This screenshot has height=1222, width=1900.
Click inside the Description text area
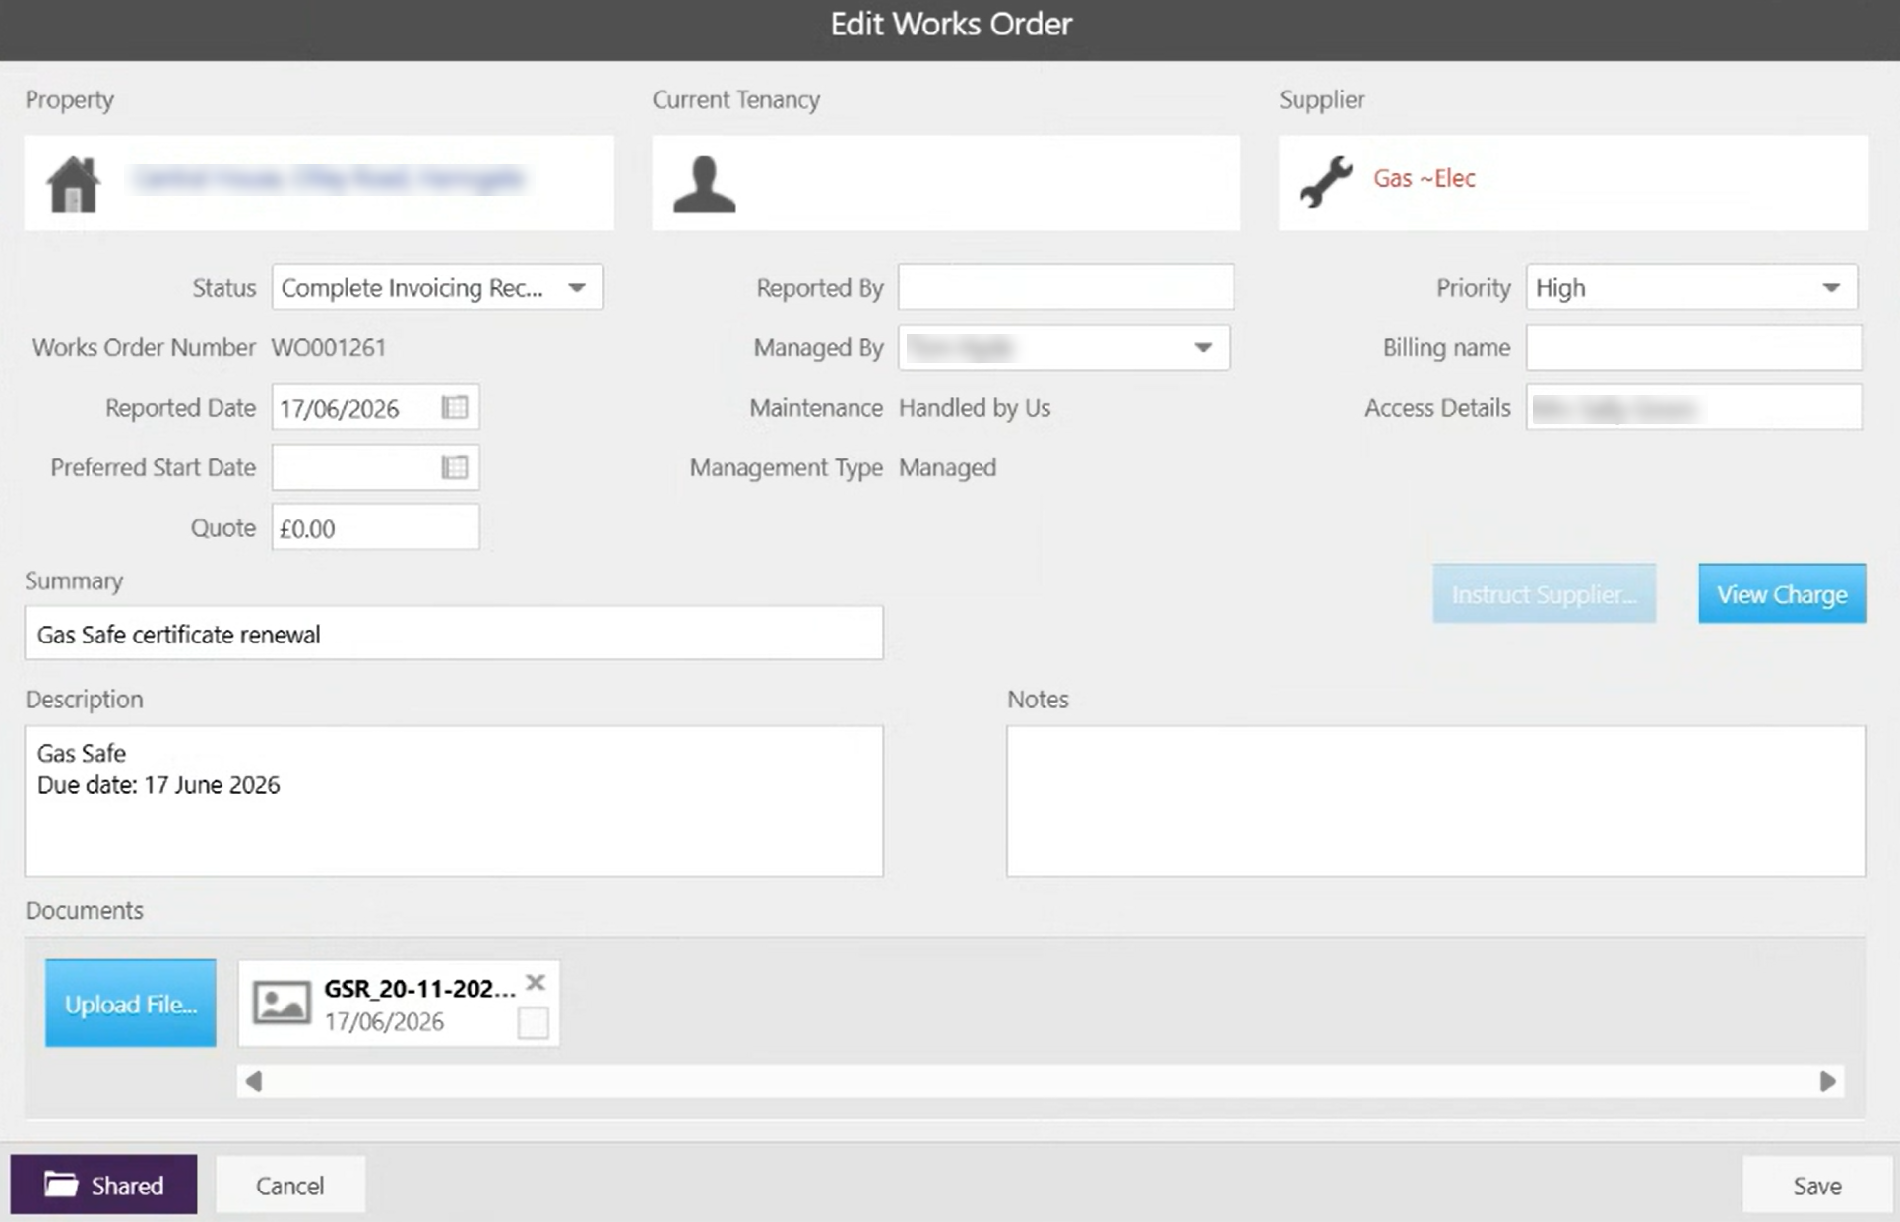coord(454,801)
